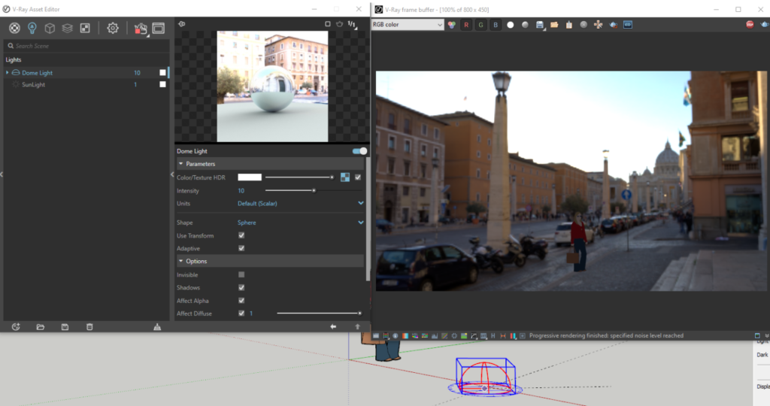
Task: Click the Intensity value 10 field
Action: click(241, 191)
